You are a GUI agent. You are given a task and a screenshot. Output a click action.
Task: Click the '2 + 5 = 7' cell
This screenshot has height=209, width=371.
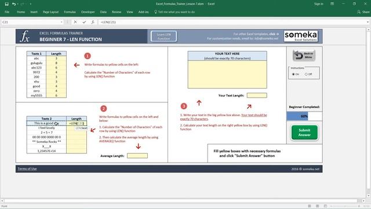[x=46, y=132]
